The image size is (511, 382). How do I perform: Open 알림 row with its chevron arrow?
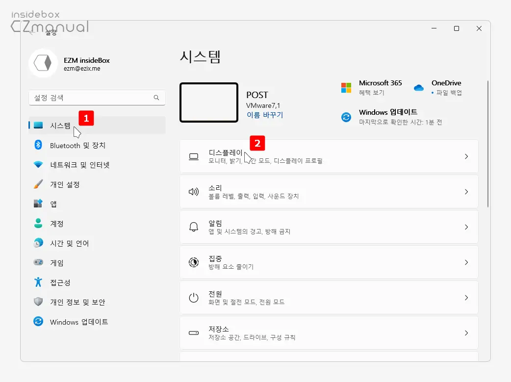tap(466, 227)
